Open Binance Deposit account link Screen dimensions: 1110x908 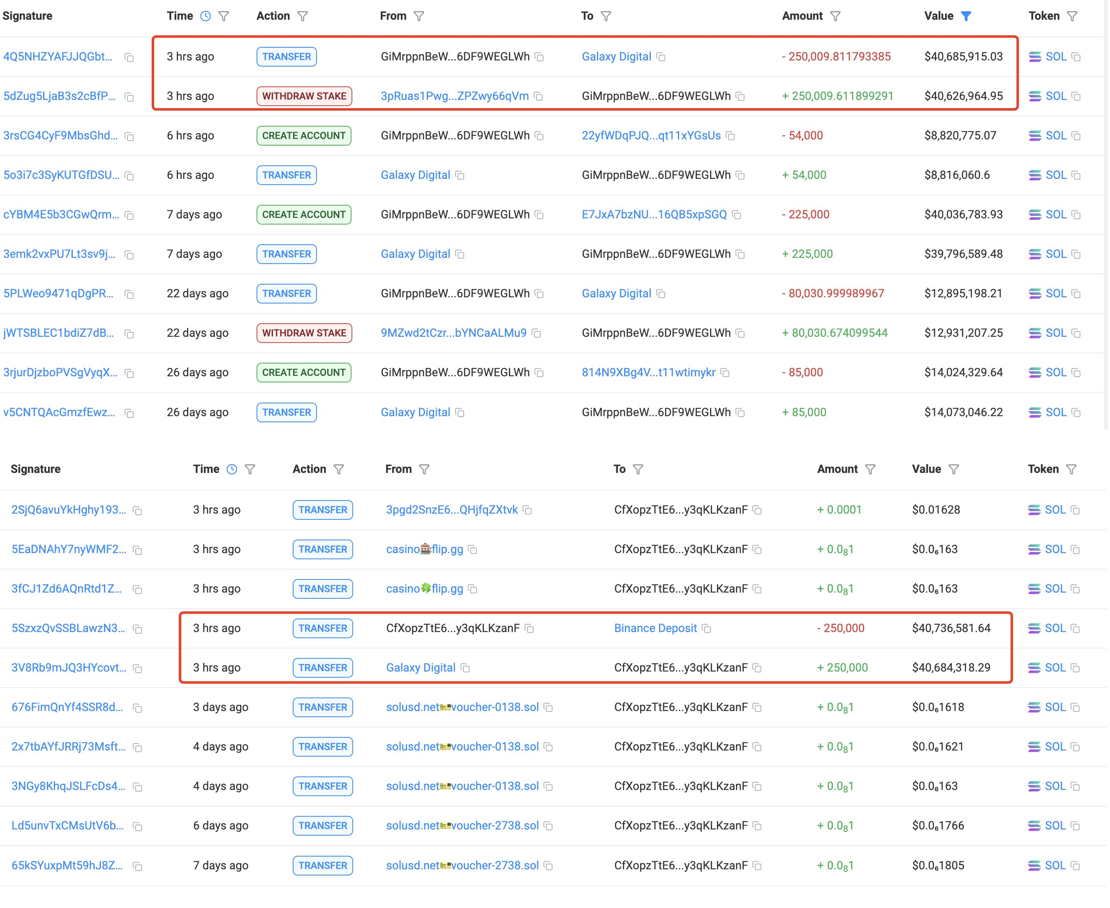point(655,628)
